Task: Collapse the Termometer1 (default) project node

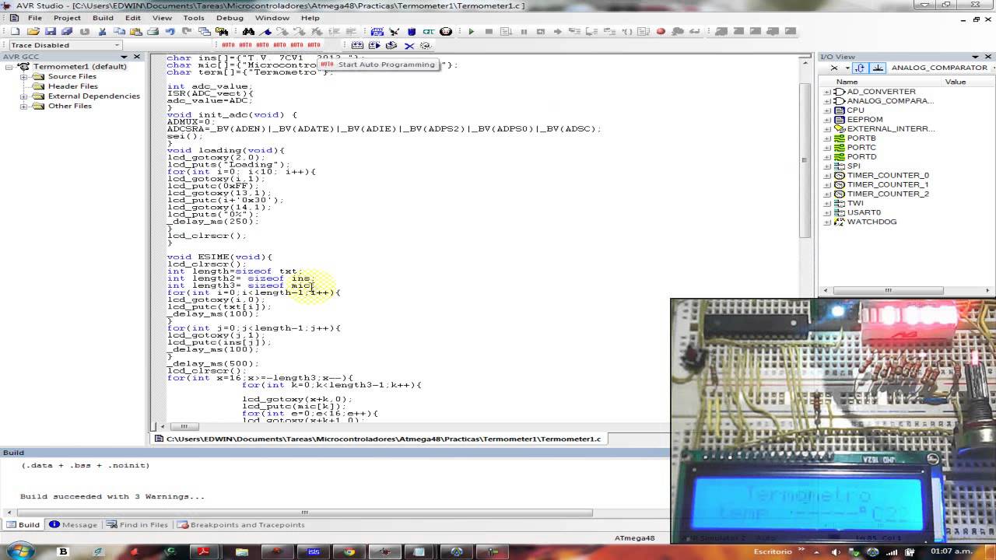Action: coord(9,67)
